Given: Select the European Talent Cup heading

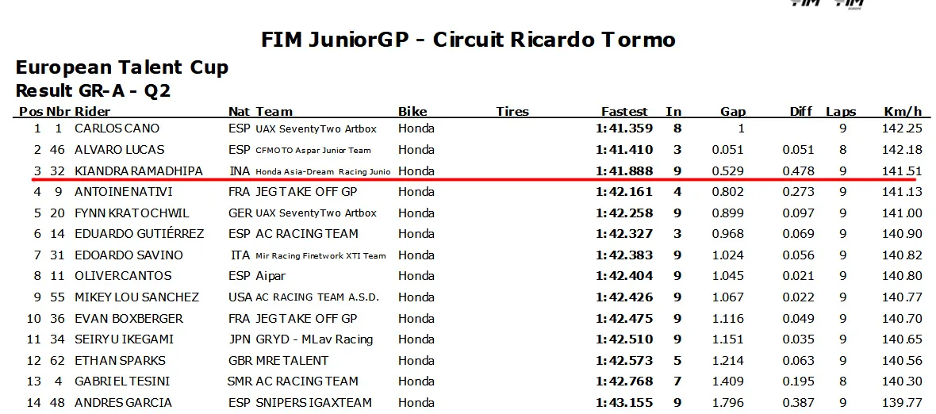Looking at the screenshot, I should tap(122, 67).
